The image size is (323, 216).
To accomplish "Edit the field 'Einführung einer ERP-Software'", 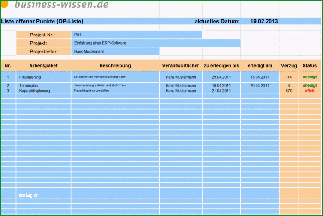I will tap(156, 43).
